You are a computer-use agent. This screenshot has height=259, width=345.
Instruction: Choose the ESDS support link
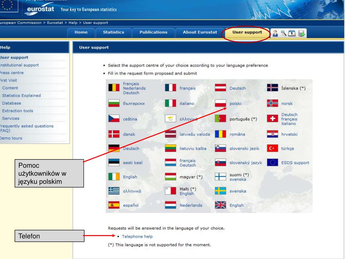point(295,163)
